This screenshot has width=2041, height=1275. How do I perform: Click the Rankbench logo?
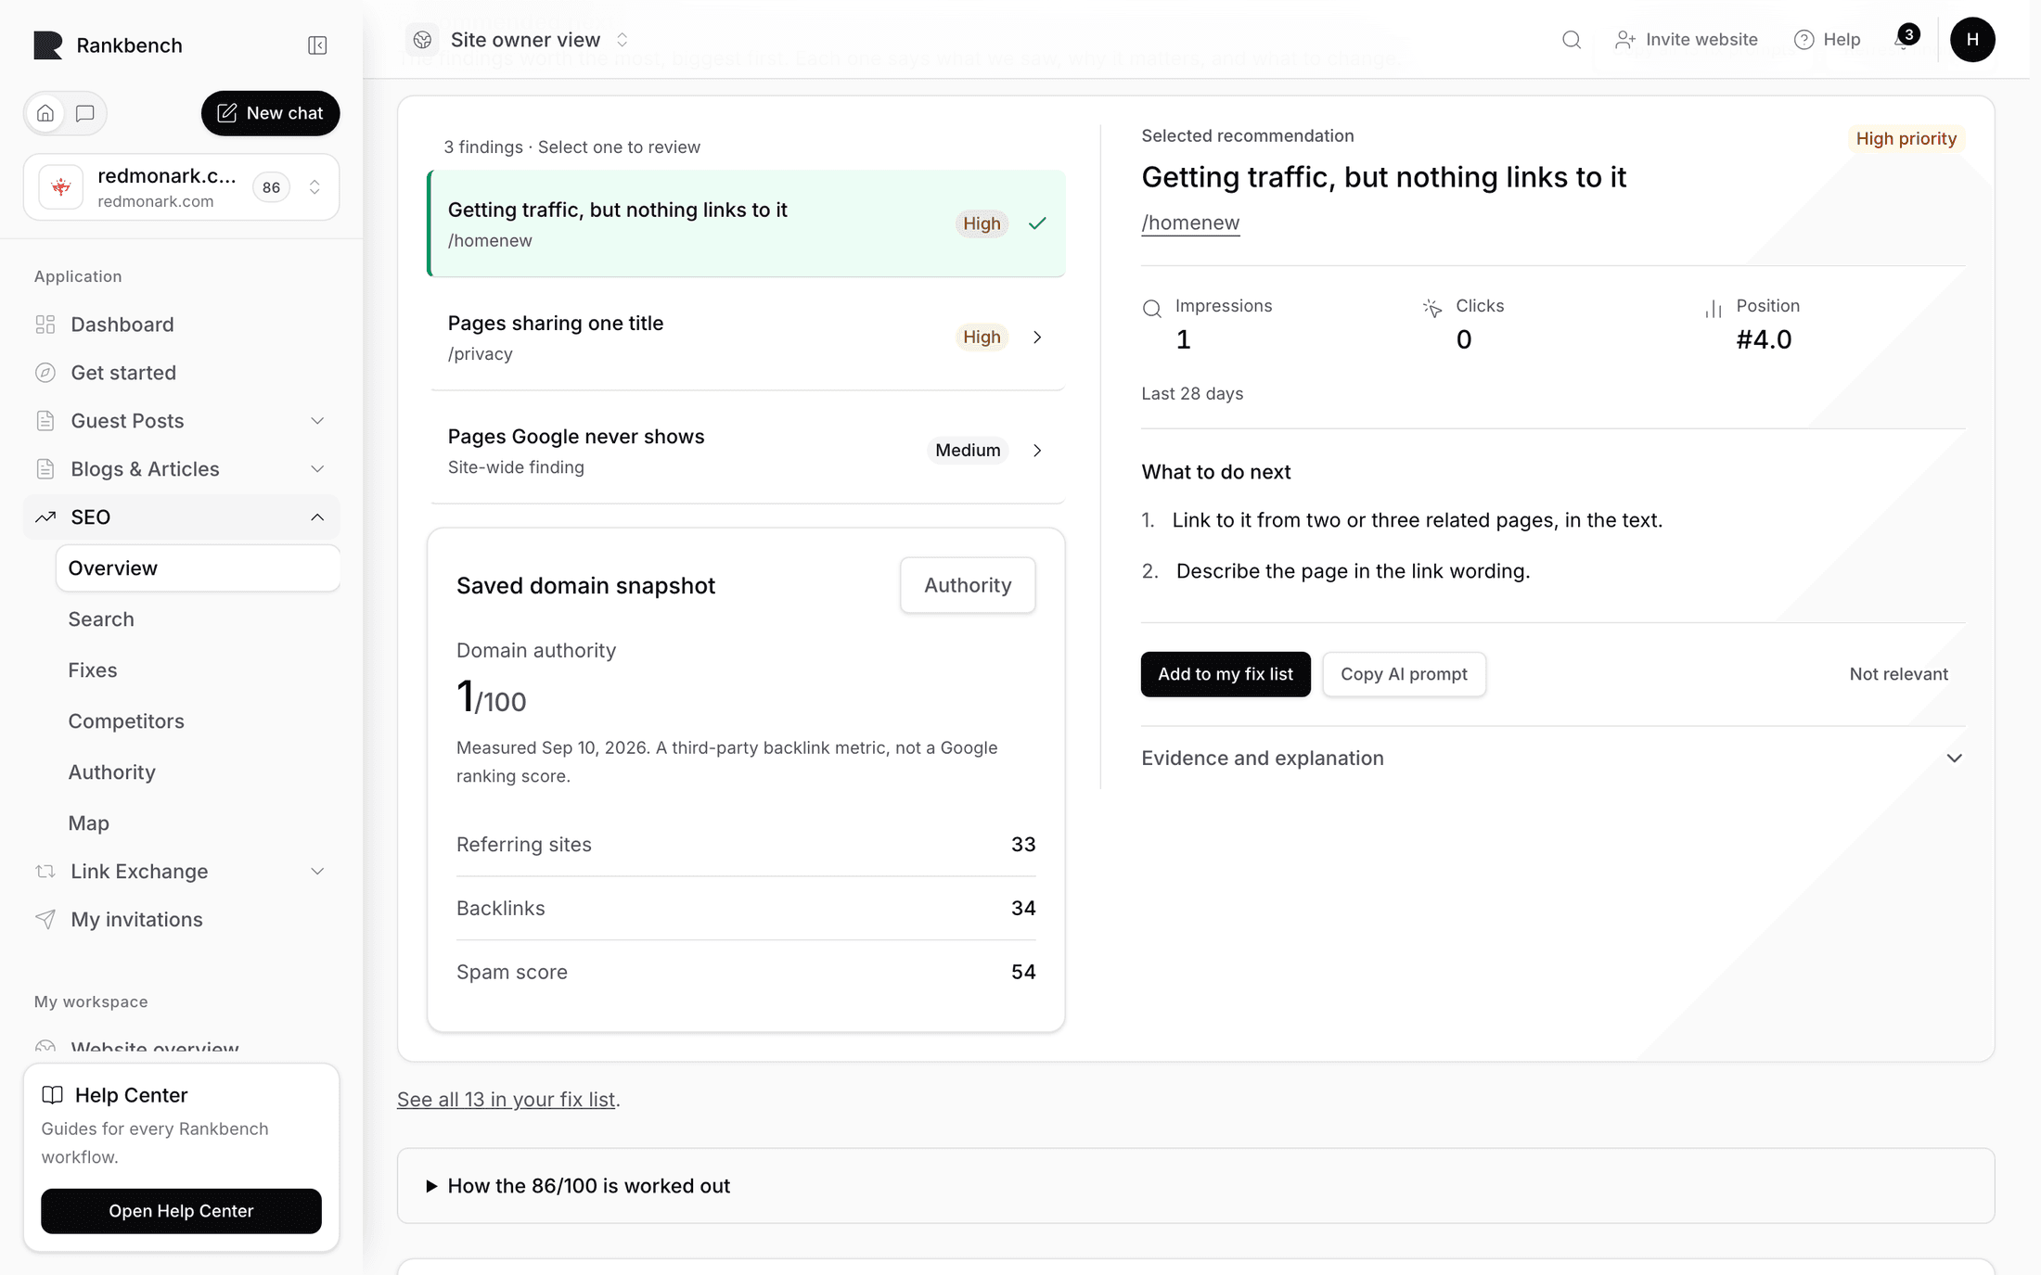tap(48, 45)
